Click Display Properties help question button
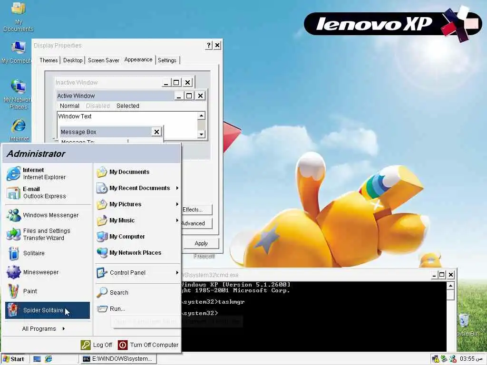487x365 pixels. pyautogui.click(x=209, y=45)
